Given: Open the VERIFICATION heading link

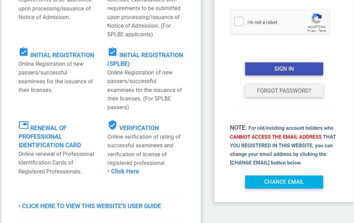Looking at the screenshot, I should [139, 128].
